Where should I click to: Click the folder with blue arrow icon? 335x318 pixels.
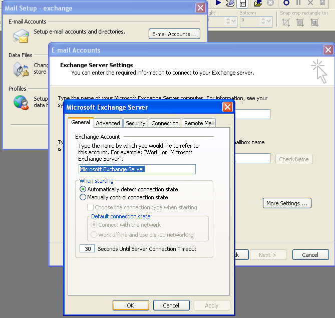click(258, 3)
